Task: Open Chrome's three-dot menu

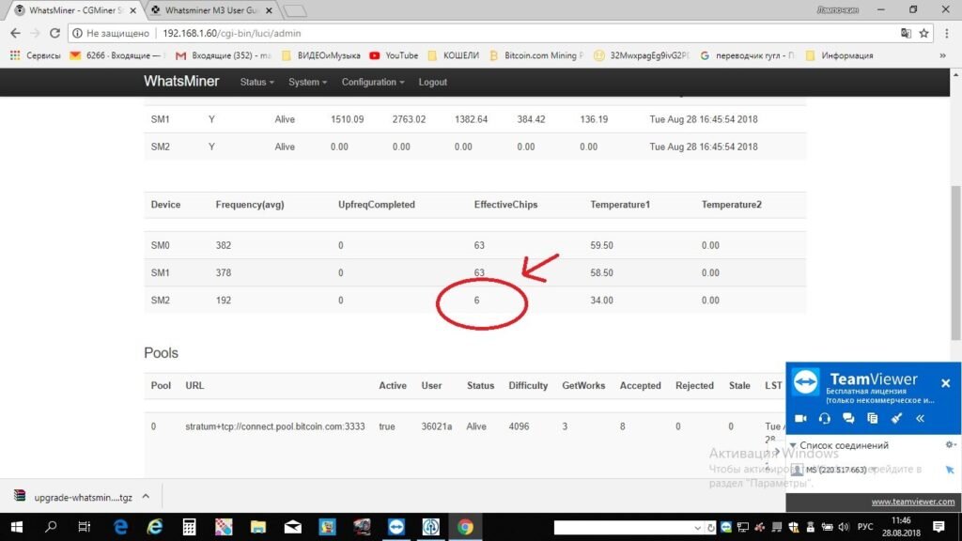Action: tap(947, 33)
